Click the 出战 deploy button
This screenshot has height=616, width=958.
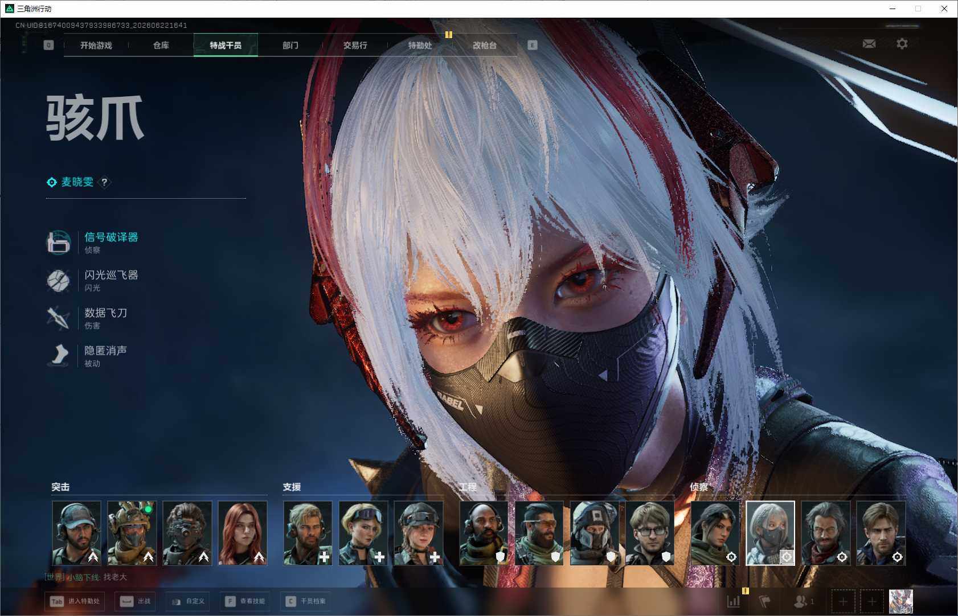point(135,601)
